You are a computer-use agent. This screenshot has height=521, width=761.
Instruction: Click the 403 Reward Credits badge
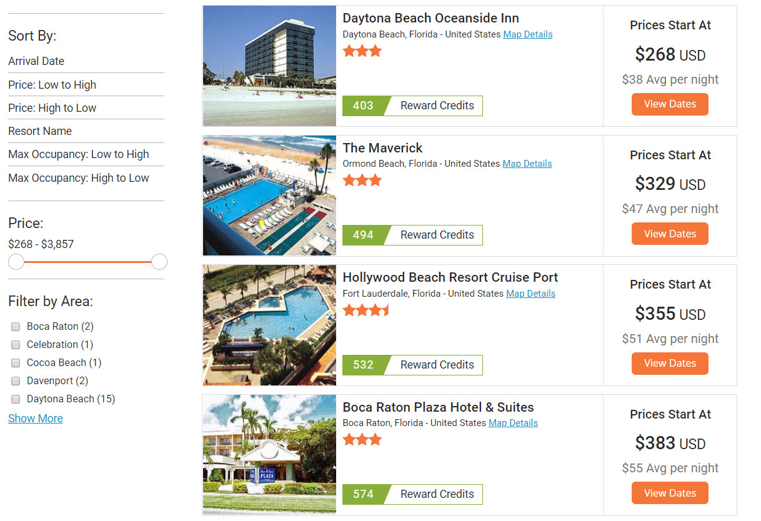412,106
